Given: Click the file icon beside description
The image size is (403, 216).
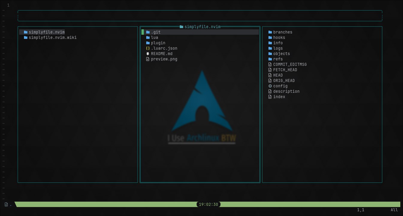Looking at the screenshot, I should [x=270, y=91].
